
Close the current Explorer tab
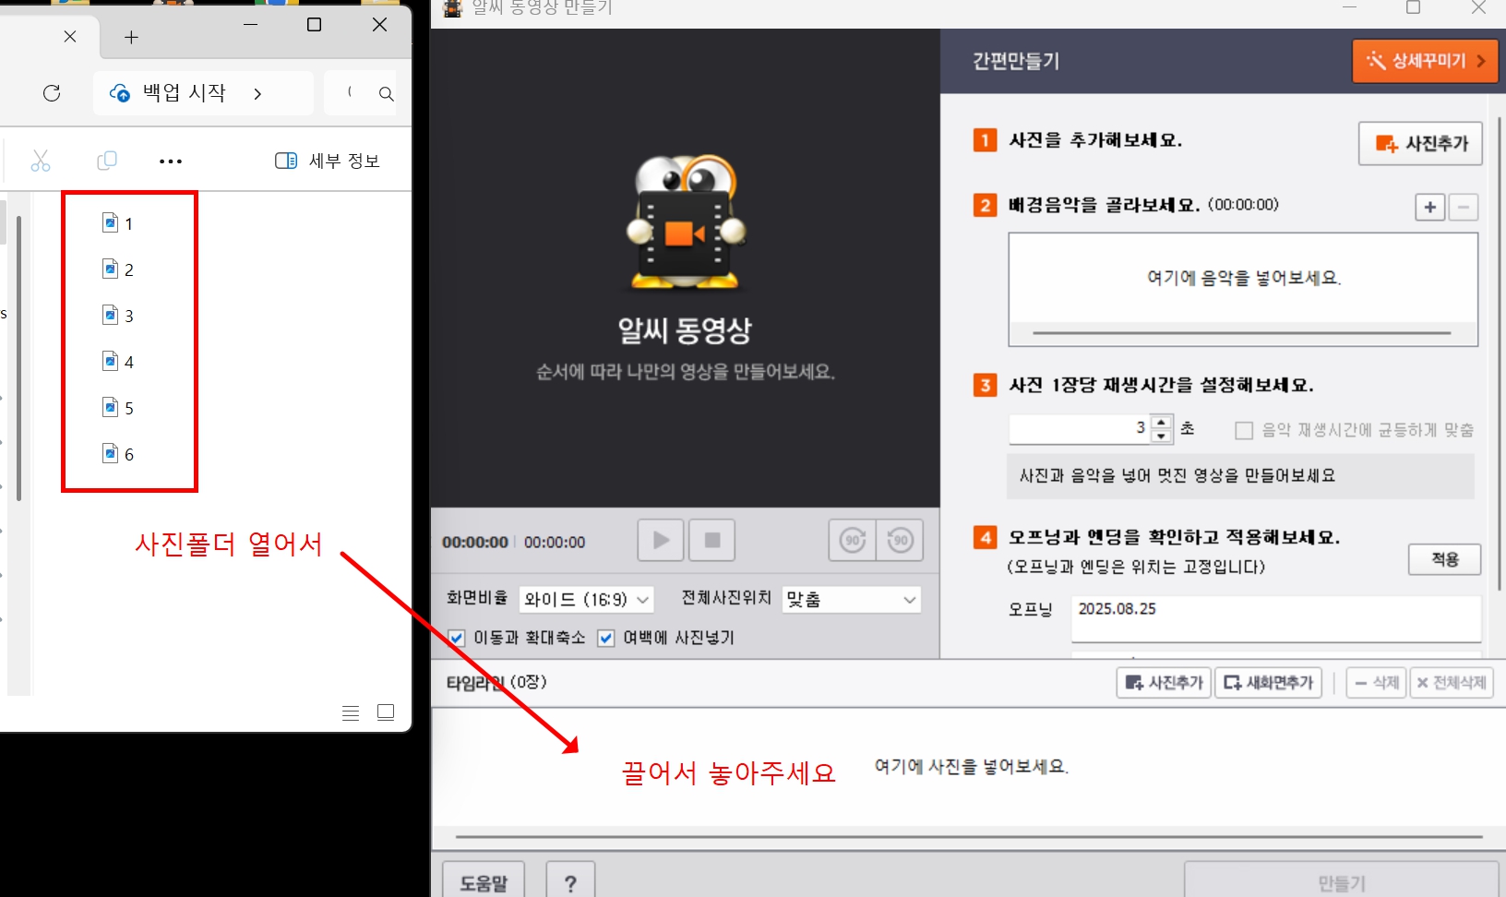[x=70, y=37]
